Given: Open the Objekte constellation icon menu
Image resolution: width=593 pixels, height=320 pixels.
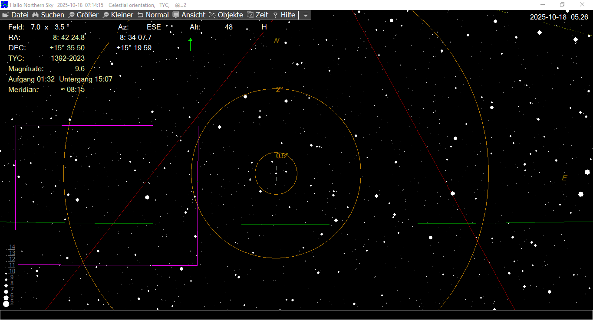Looking at the screenshot, I should point(212,15).
